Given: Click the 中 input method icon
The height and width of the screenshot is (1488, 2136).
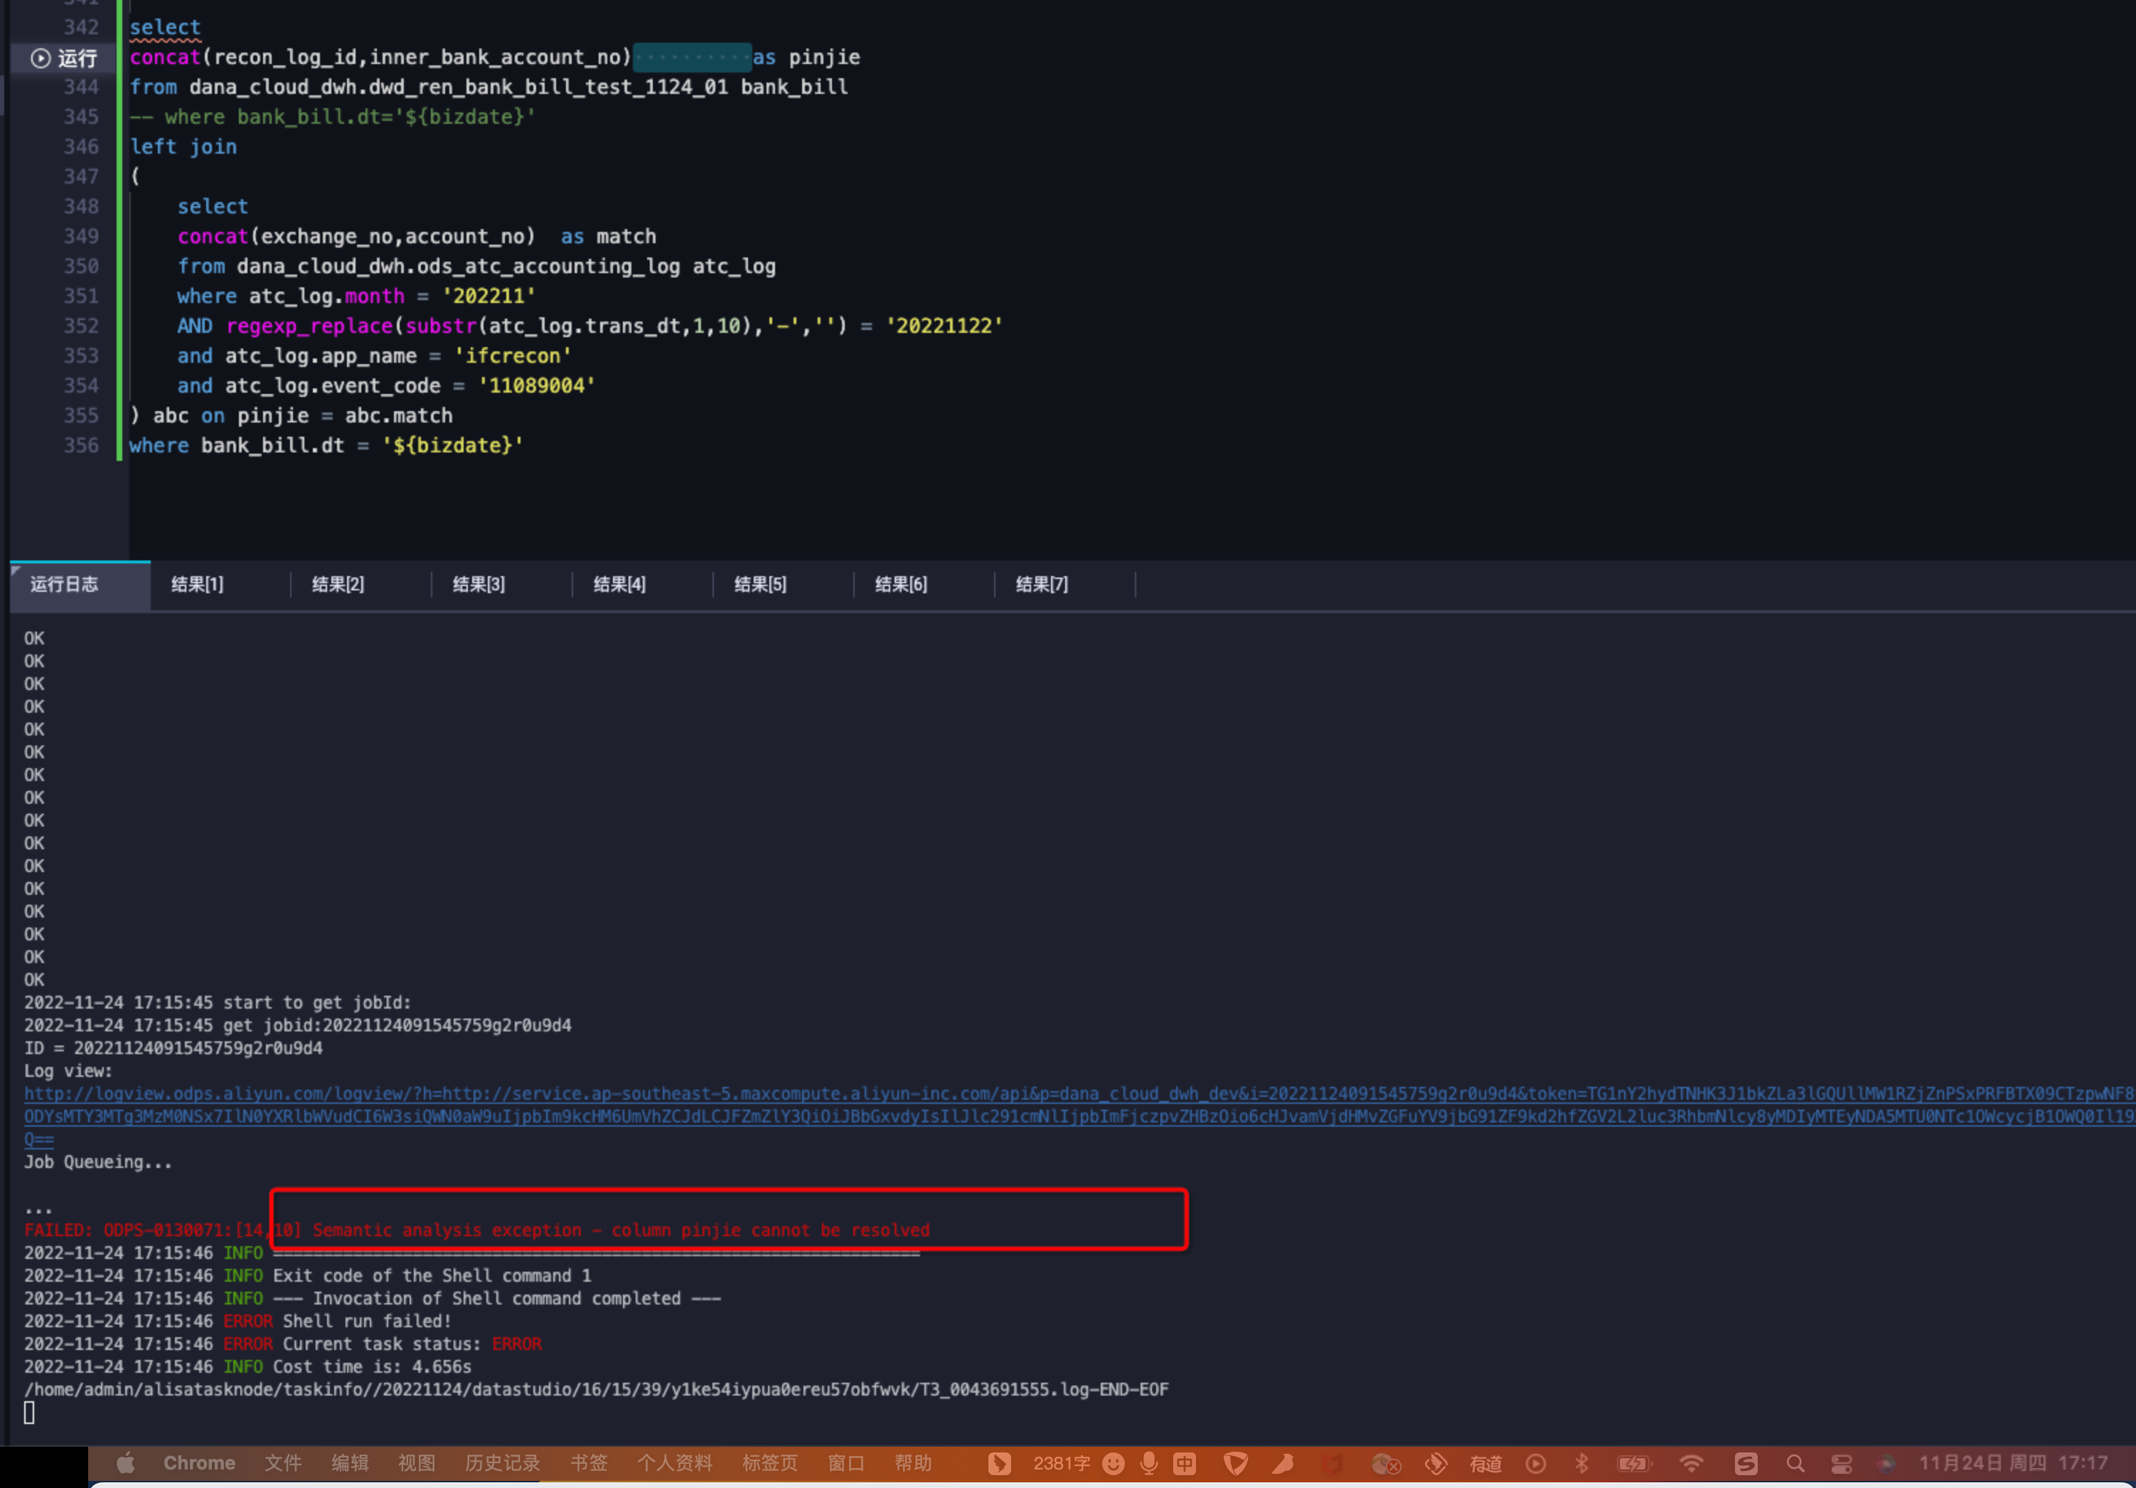Looking at the screenshot, I should tap(1185, 1463).
